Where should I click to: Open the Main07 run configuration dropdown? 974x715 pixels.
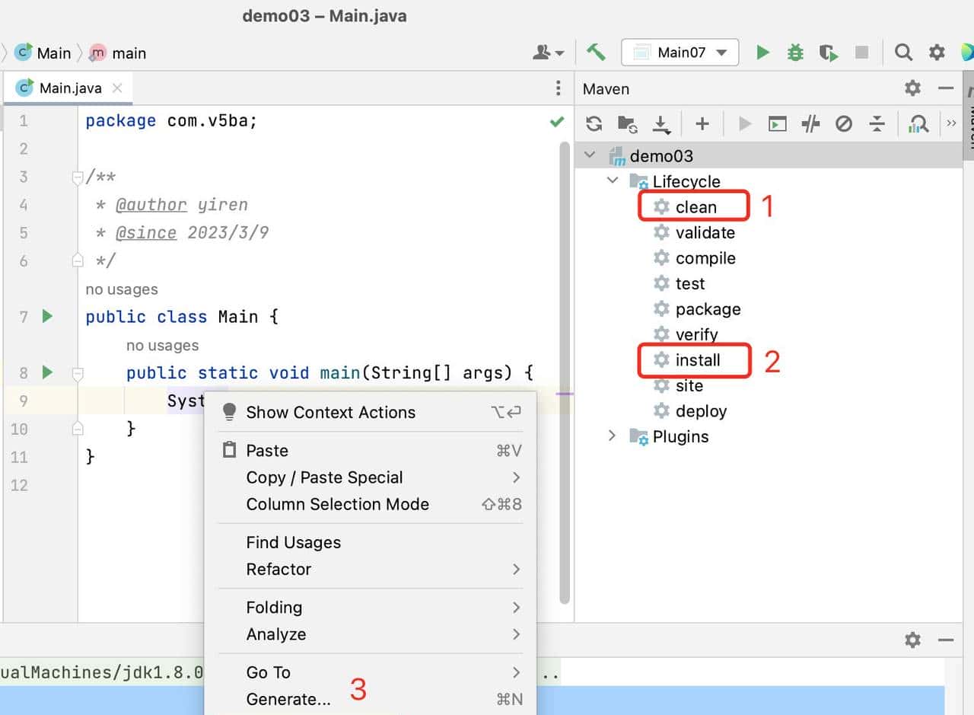[680, 53]
